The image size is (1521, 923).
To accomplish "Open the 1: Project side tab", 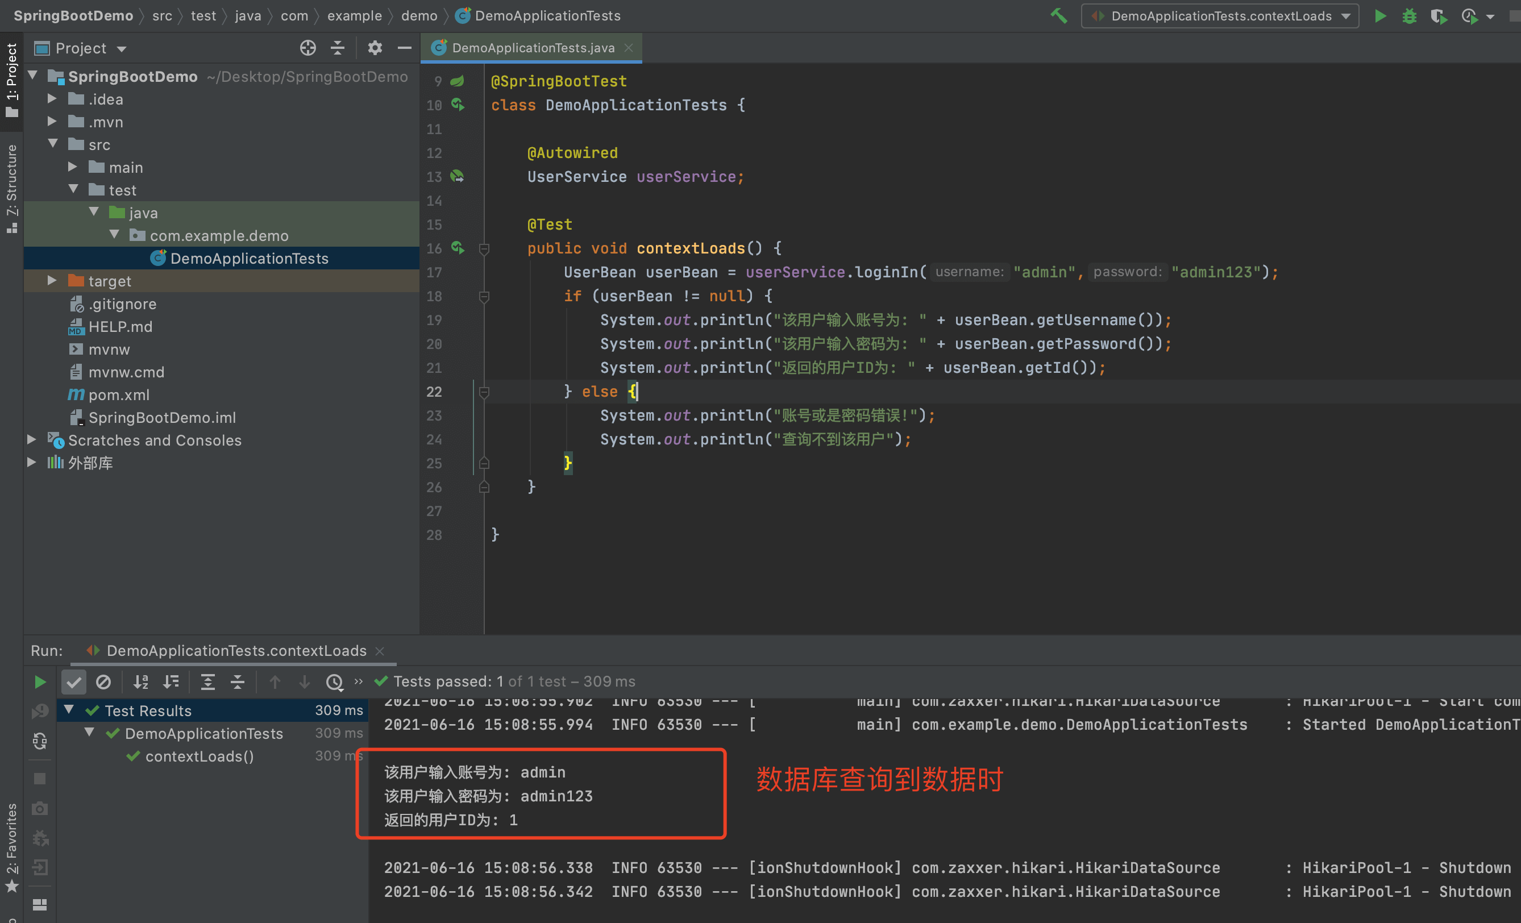I will pos(12,81).
